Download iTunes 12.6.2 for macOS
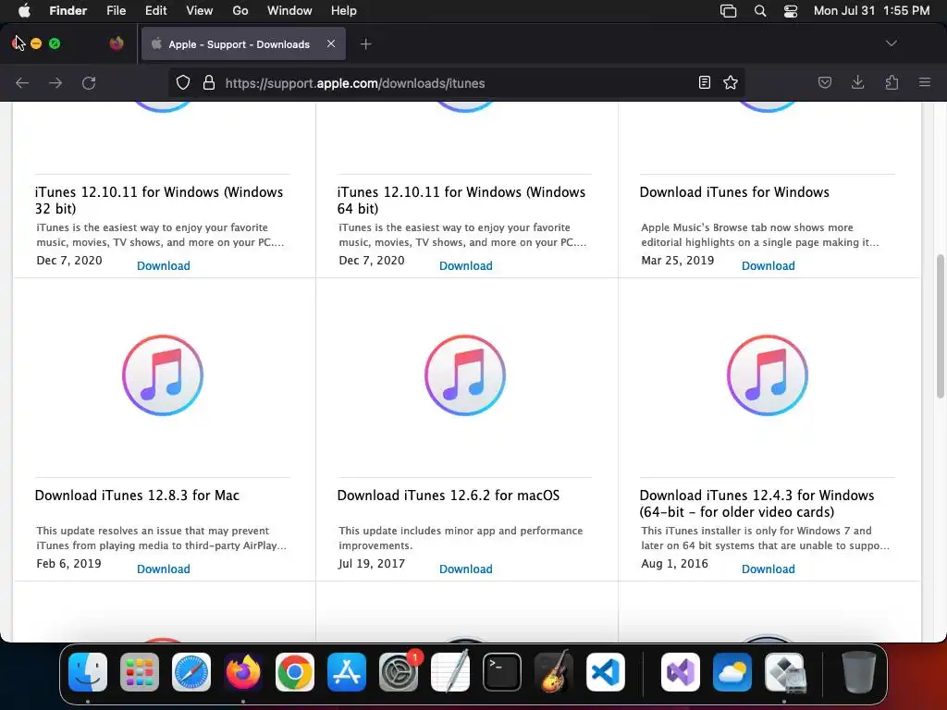Viewport: 947px width, 710px height. tap(466, 569)
